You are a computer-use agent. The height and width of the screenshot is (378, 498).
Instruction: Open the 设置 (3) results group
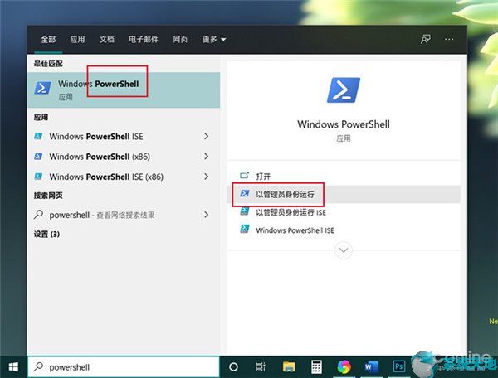(x=46, y=235)
